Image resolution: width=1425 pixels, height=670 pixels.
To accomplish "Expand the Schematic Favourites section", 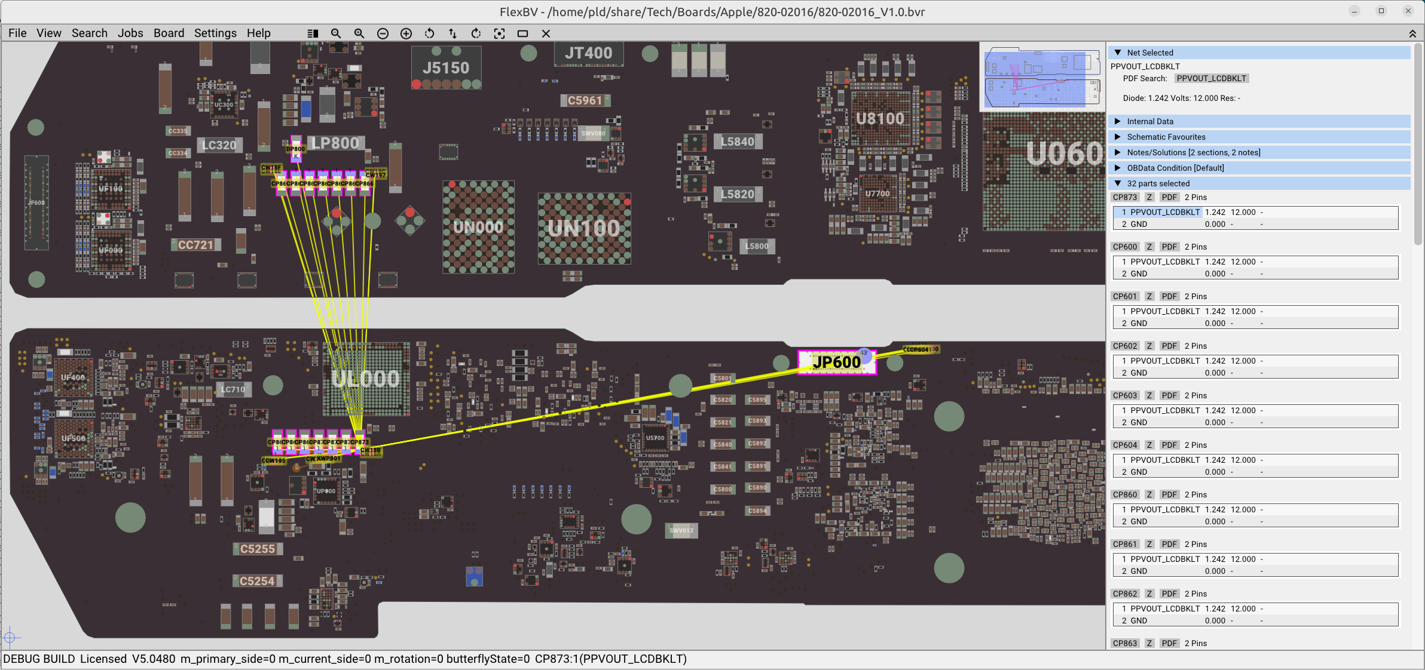I will [x=1118, y=137].
